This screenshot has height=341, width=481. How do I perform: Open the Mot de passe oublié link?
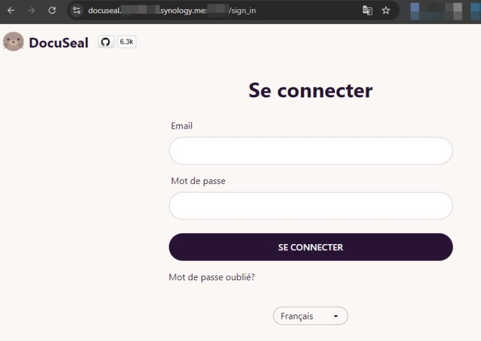212,277
